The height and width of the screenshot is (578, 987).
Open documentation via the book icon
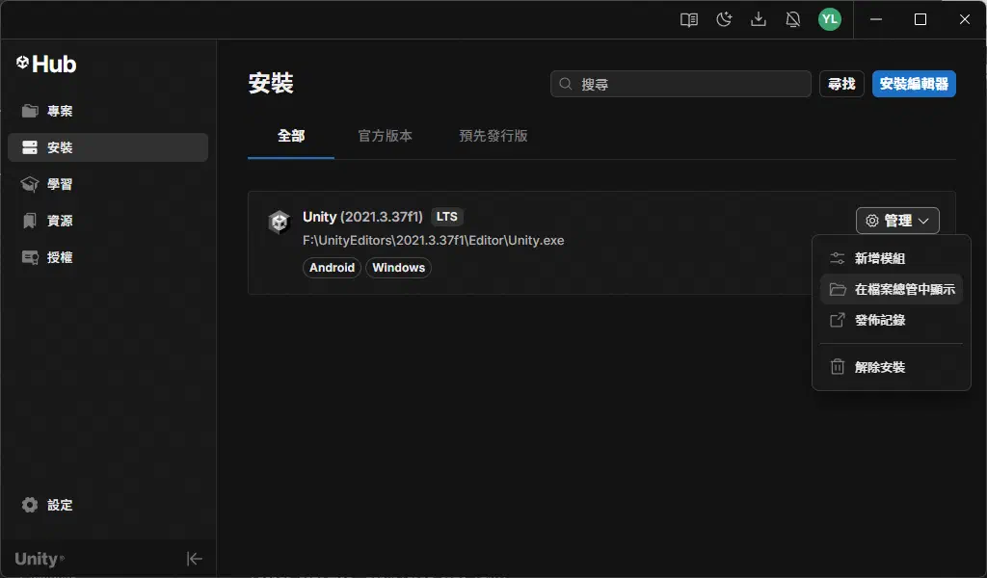[x=689, y=19]
